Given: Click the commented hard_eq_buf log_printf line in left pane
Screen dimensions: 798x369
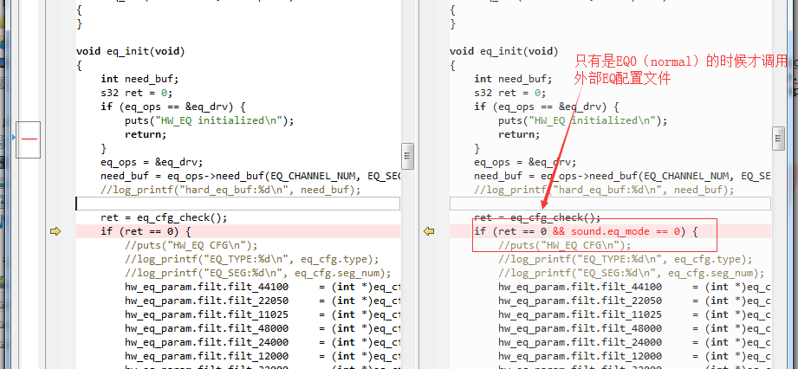Looking at the screenshot, I should pyautogui.click(x=230, y=190).
